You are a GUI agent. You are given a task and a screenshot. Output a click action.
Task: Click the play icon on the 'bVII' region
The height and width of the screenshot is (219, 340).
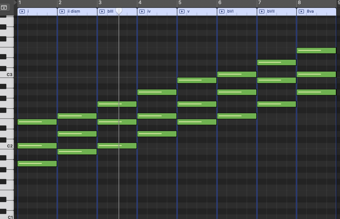coord(262,11)
